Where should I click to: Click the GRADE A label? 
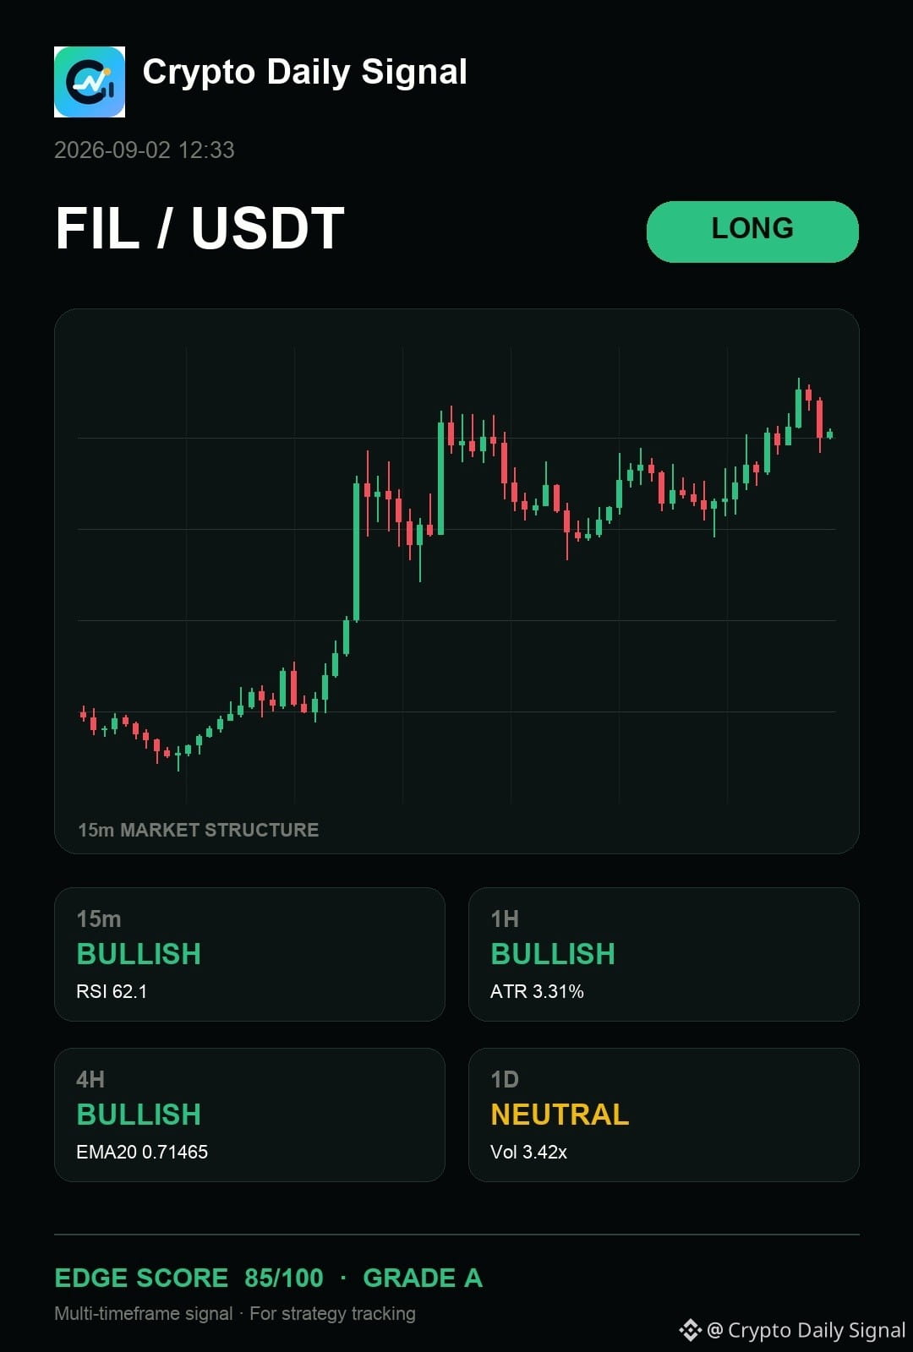coord(423,1278)
